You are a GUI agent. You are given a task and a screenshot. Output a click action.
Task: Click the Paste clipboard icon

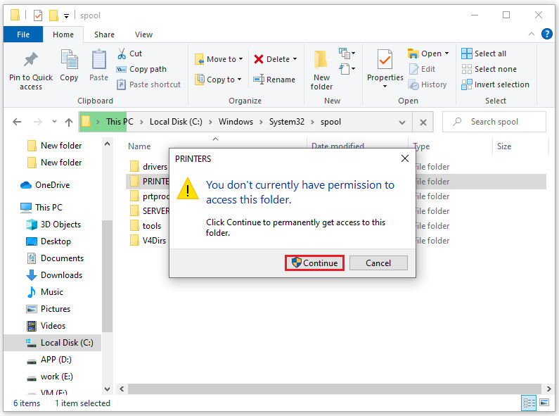tap(98, 60)
